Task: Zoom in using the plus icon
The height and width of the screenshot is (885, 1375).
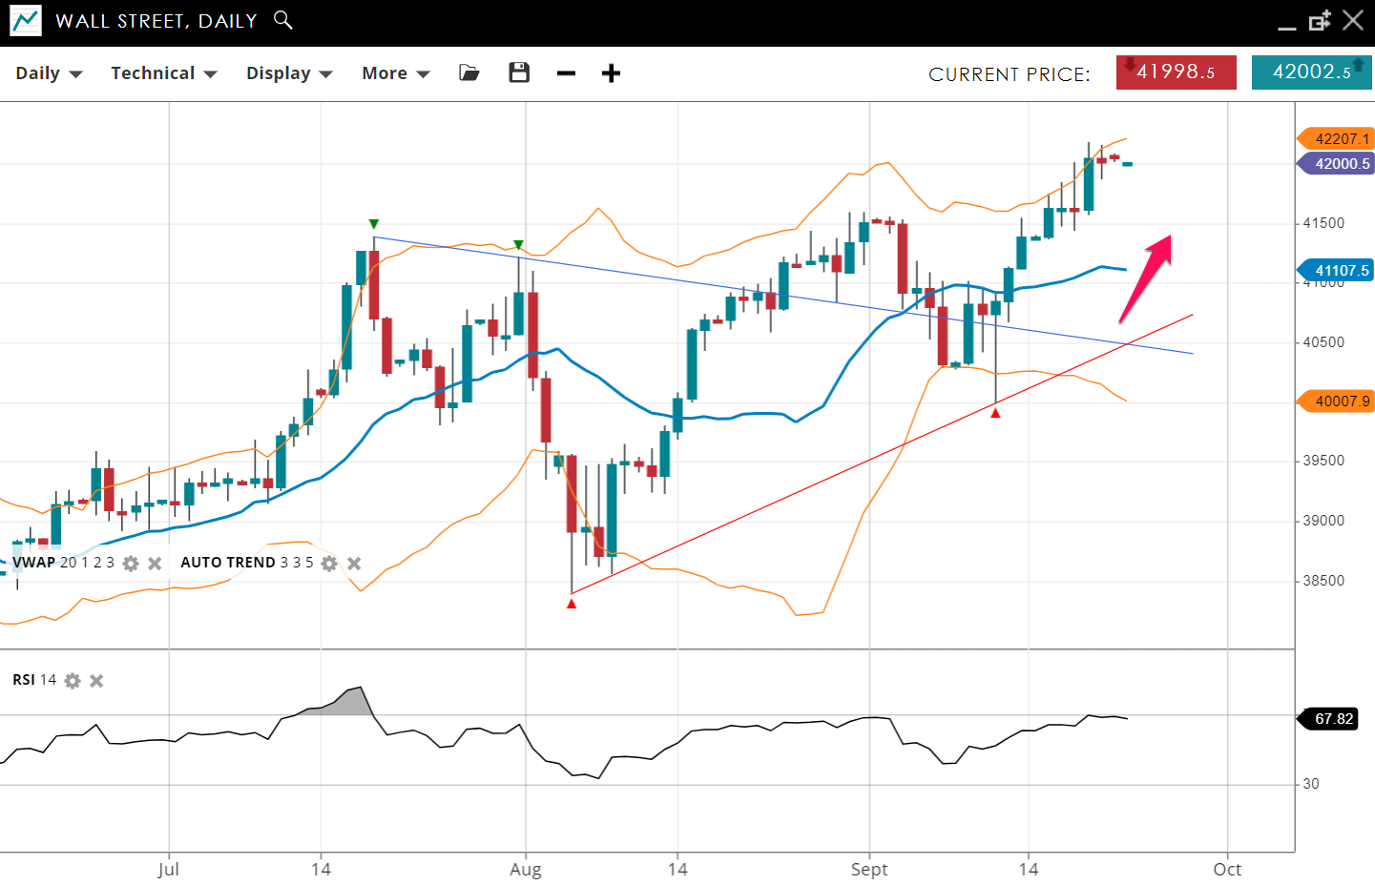Action: 612,73
